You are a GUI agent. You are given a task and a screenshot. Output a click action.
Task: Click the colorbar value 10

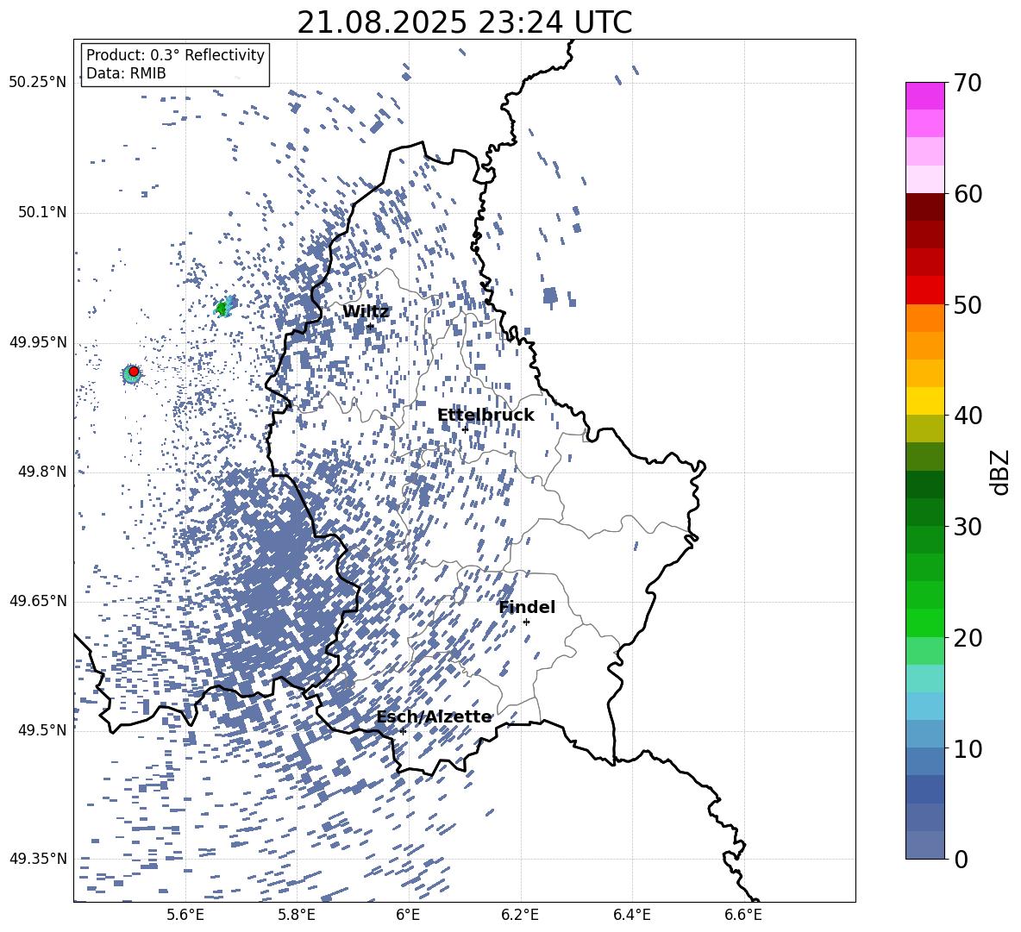[x=968, y=747]
